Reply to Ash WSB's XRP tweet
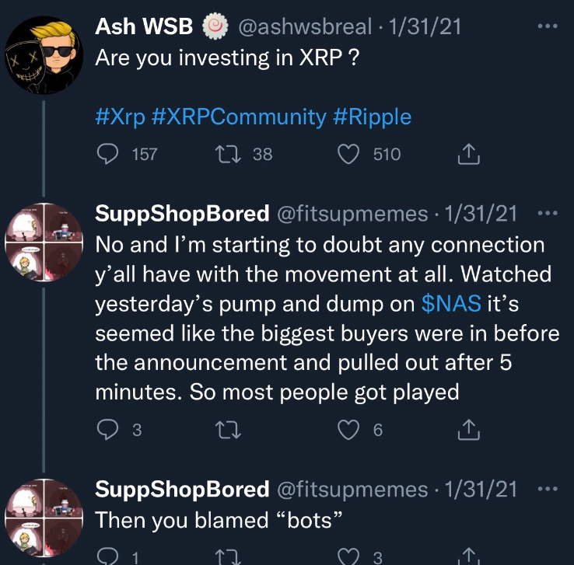Screen dimensions: 574x565 point(107,155)
